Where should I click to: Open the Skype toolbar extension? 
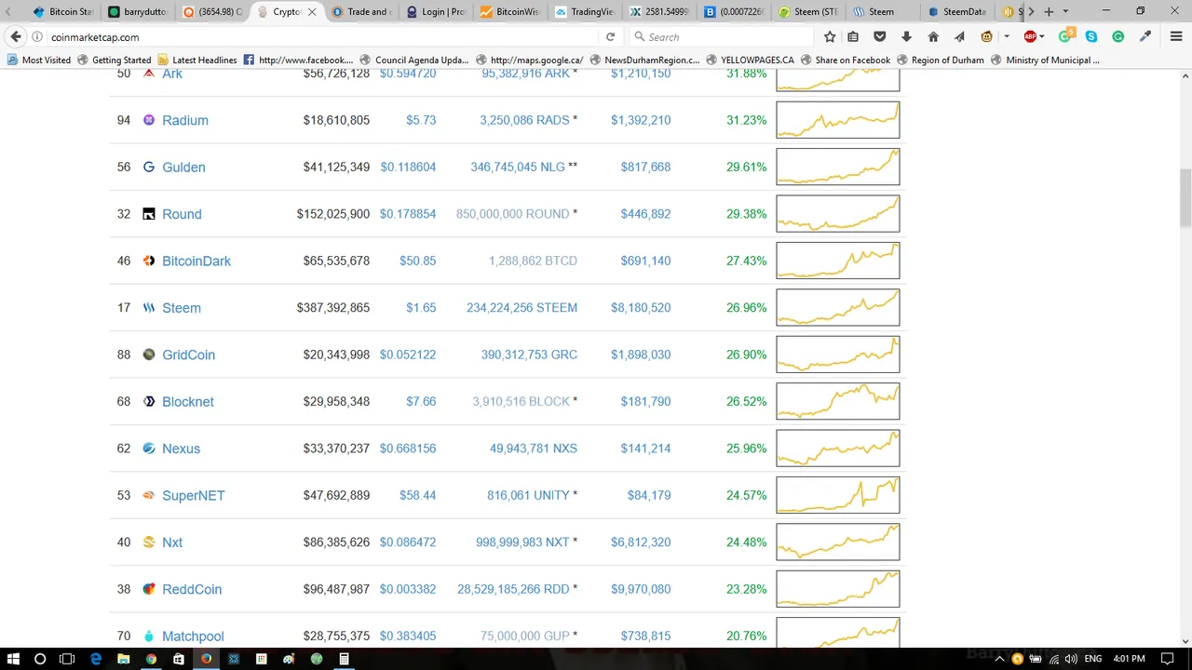(x=1091, y=37)
